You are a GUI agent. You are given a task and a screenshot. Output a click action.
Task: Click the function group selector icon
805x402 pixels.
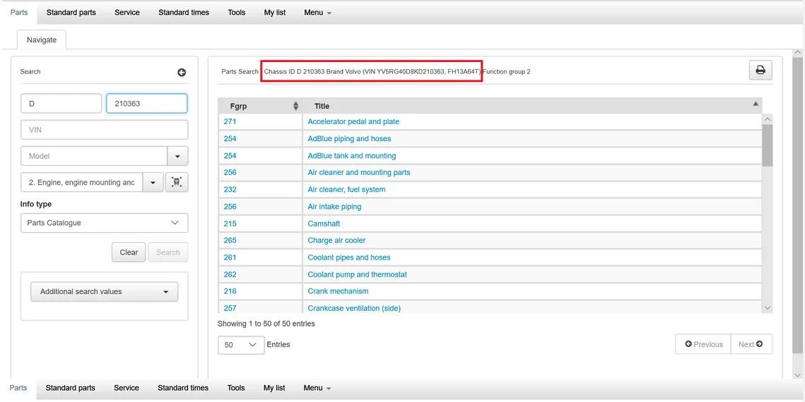click(177, 182)
